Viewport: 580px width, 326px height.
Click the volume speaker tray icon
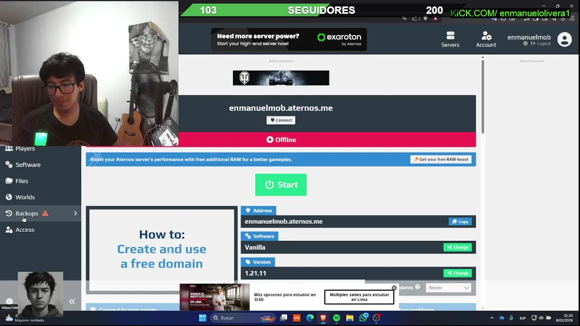(x=541, y=318)
